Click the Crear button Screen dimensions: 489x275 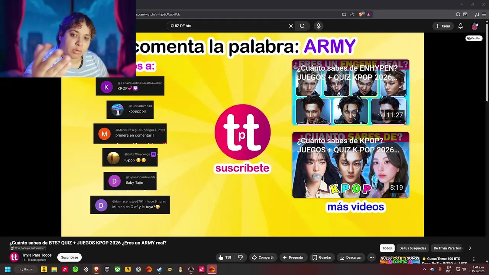(x=443, y=26)
